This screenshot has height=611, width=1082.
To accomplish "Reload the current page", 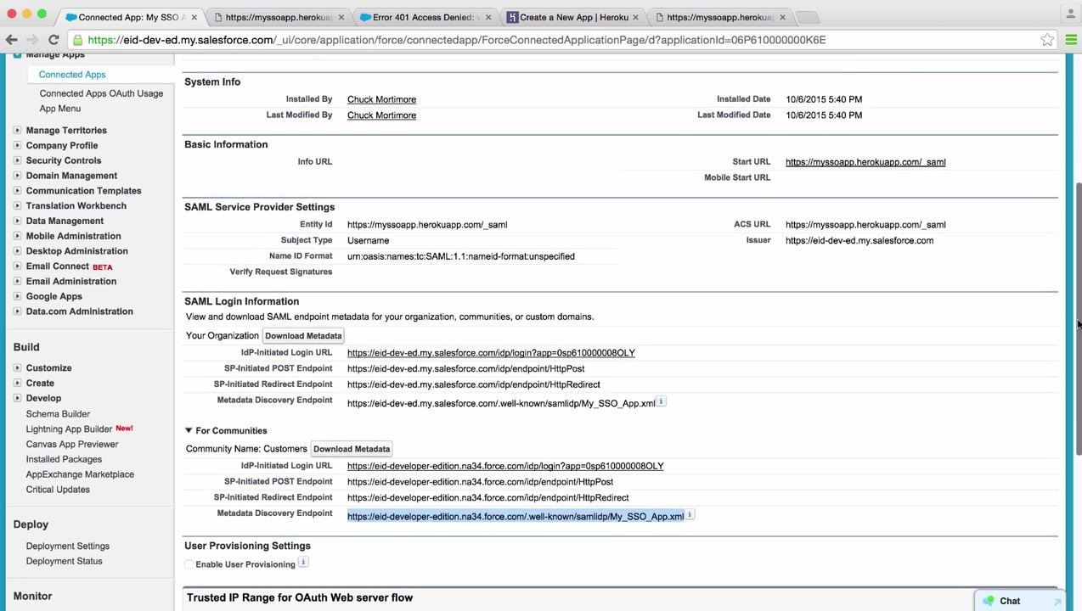I will (54, 40).
